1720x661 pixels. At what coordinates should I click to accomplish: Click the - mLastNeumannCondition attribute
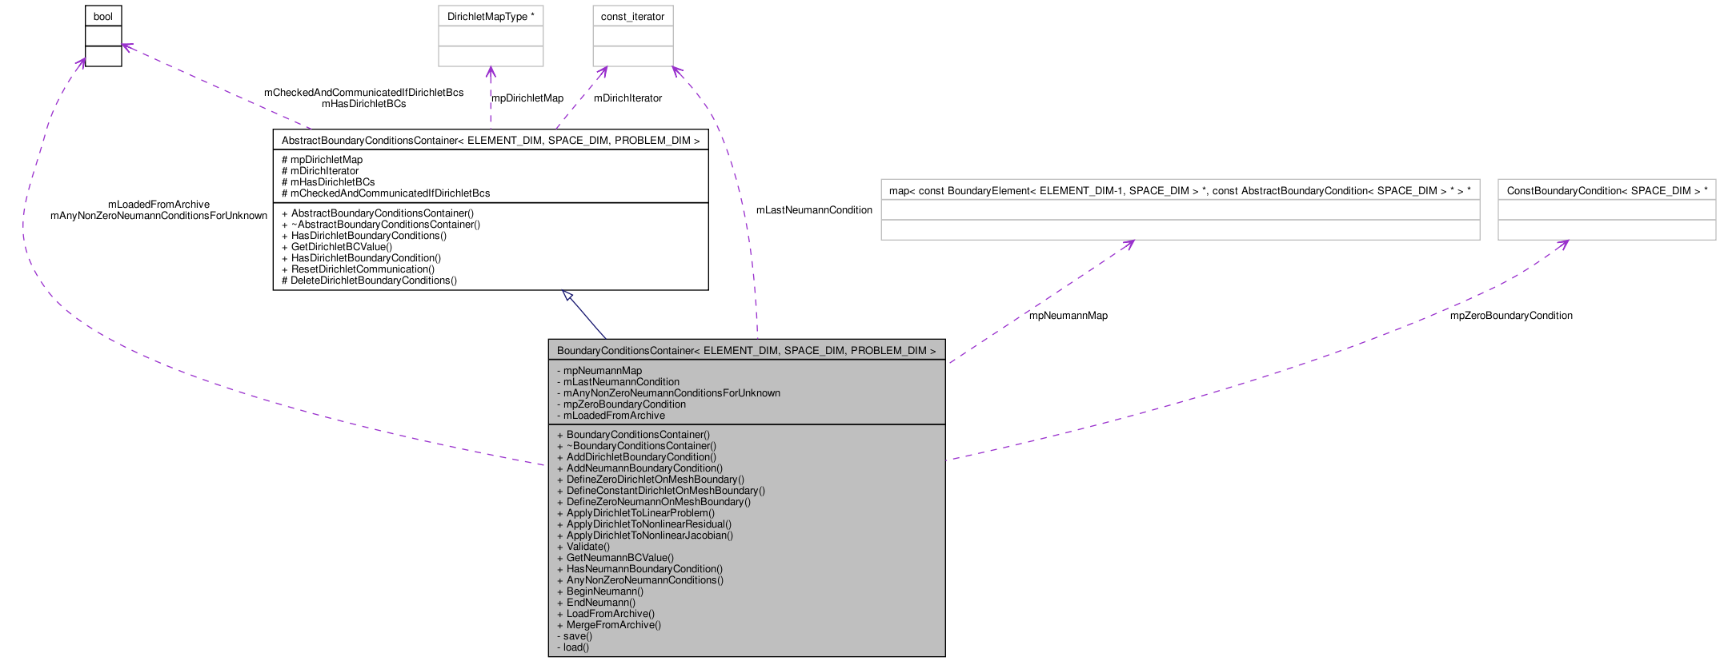click(618, 382)
